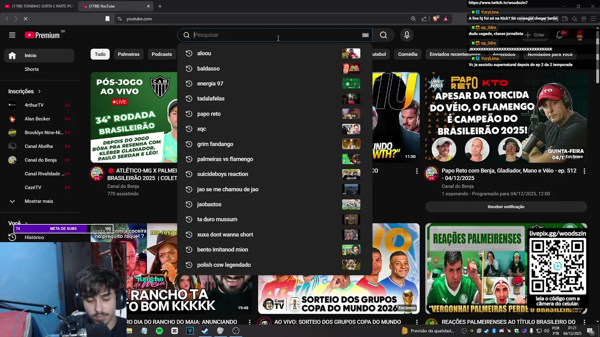
Task: Open Canal do Benja in sidebar
Action: [x=39, y=160]
